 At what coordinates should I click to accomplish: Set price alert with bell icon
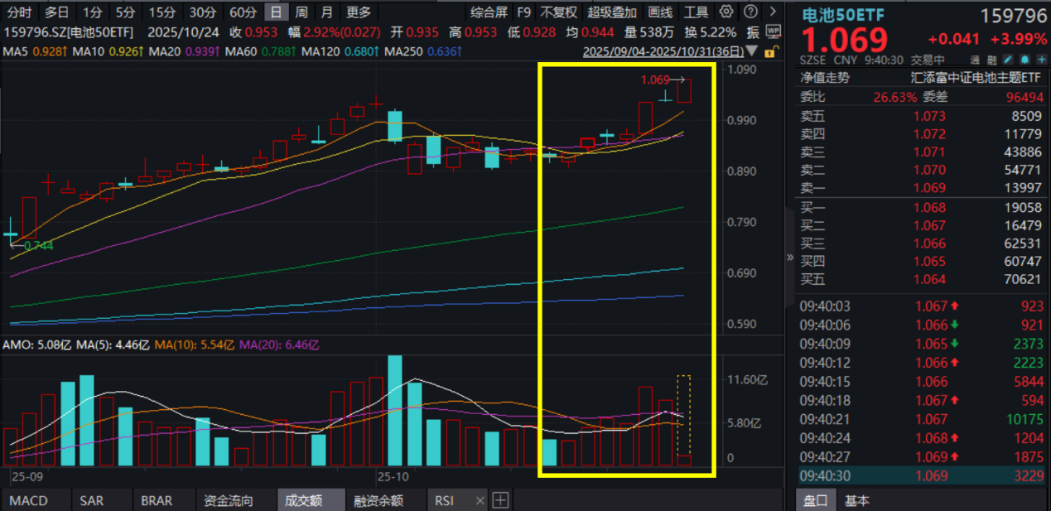1024,60
